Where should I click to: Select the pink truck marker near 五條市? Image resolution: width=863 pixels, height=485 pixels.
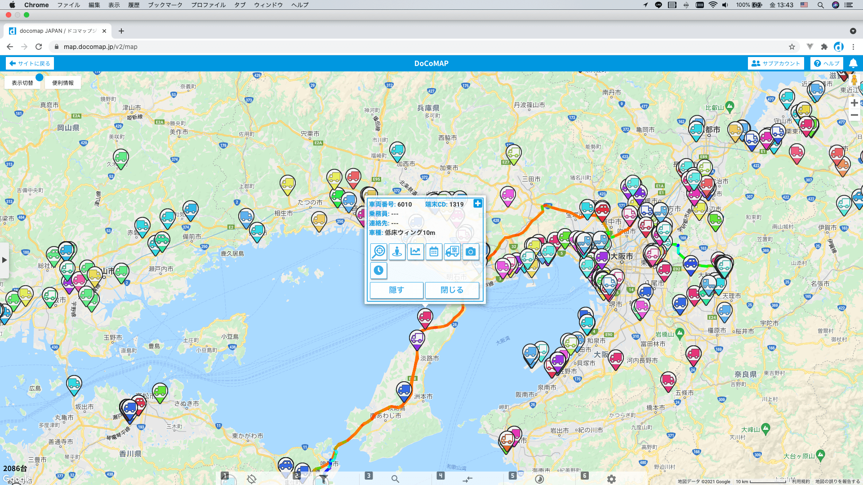(668, 381)
